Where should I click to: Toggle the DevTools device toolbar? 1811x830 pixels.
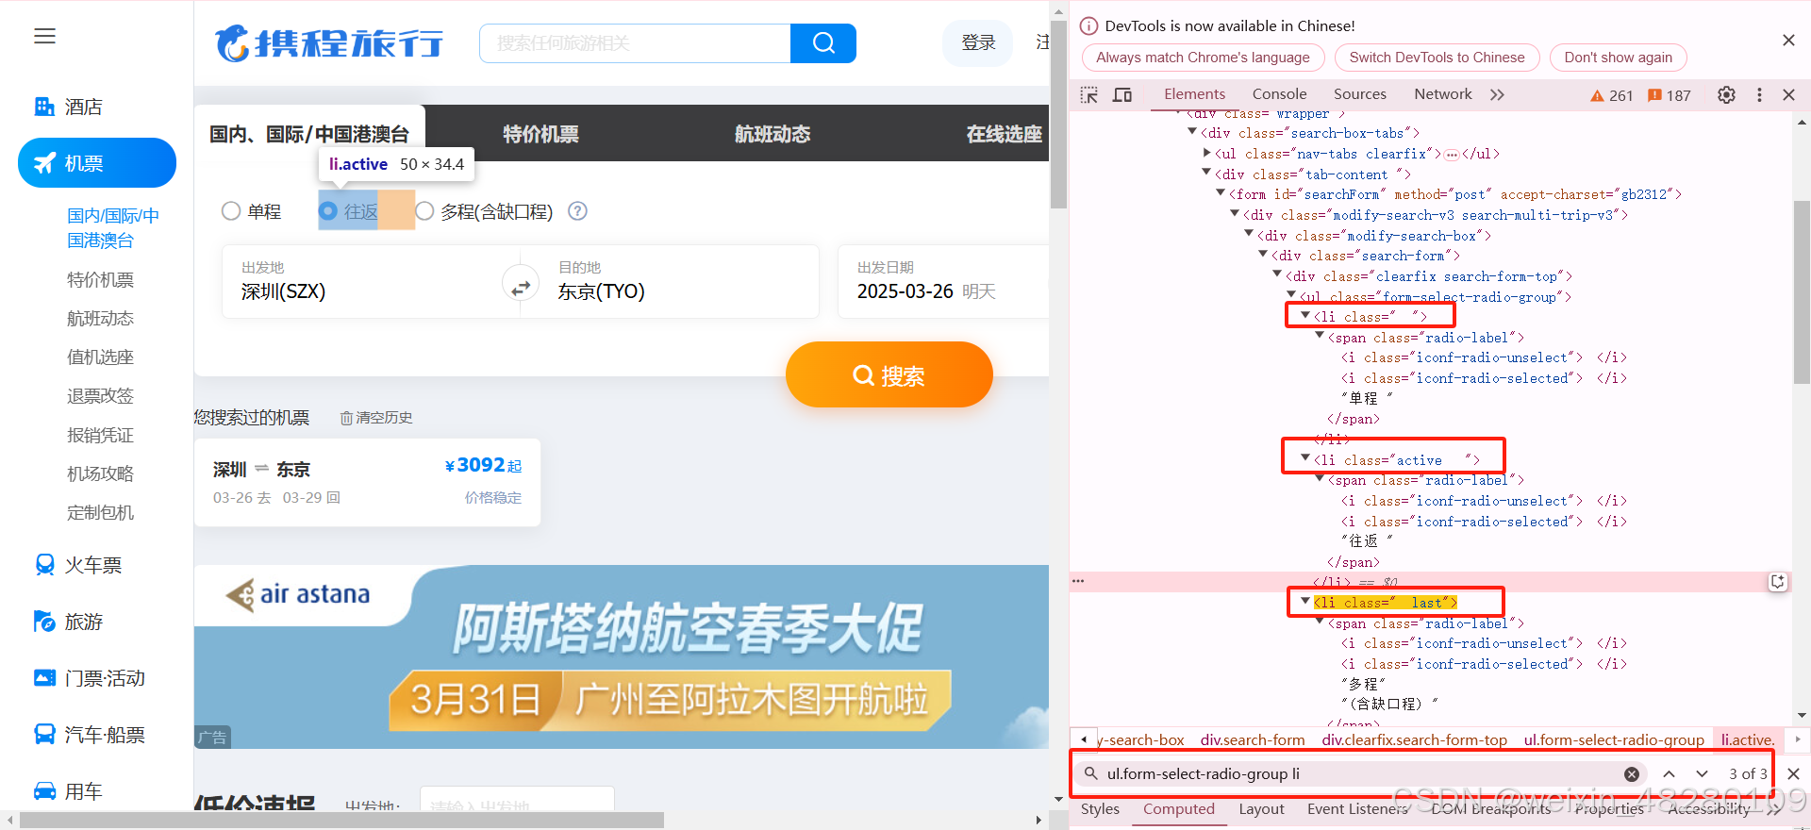1122,94
